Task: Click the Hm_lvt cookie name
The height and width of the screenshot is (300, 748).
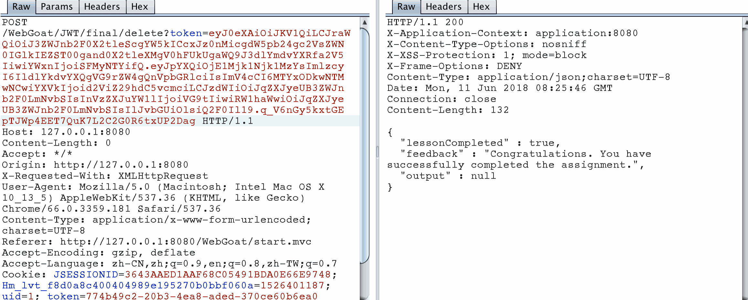Action: pyautogui.click(x=128, y=285)
